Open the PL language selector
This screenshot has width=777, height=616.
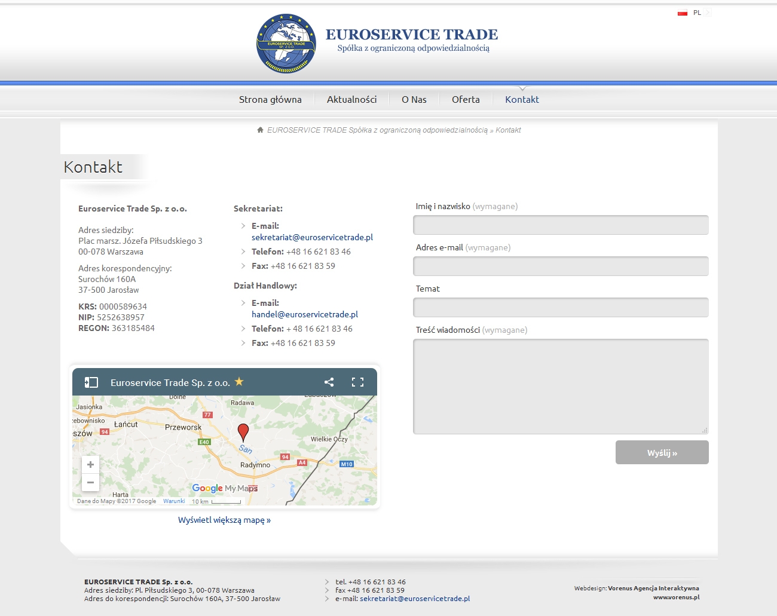[698, 13]
